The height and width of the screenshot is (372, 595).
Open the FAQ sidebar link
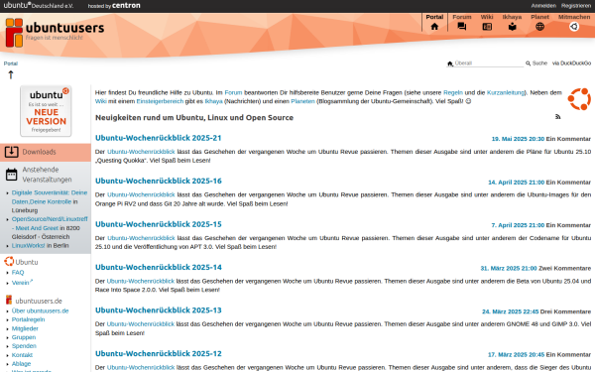18,273
